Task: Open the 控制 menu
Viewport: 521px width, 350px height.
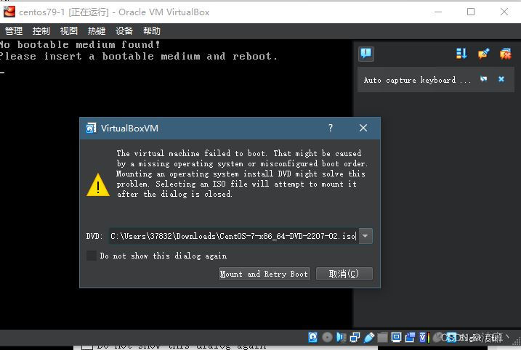Action: (x=41, y=31)
